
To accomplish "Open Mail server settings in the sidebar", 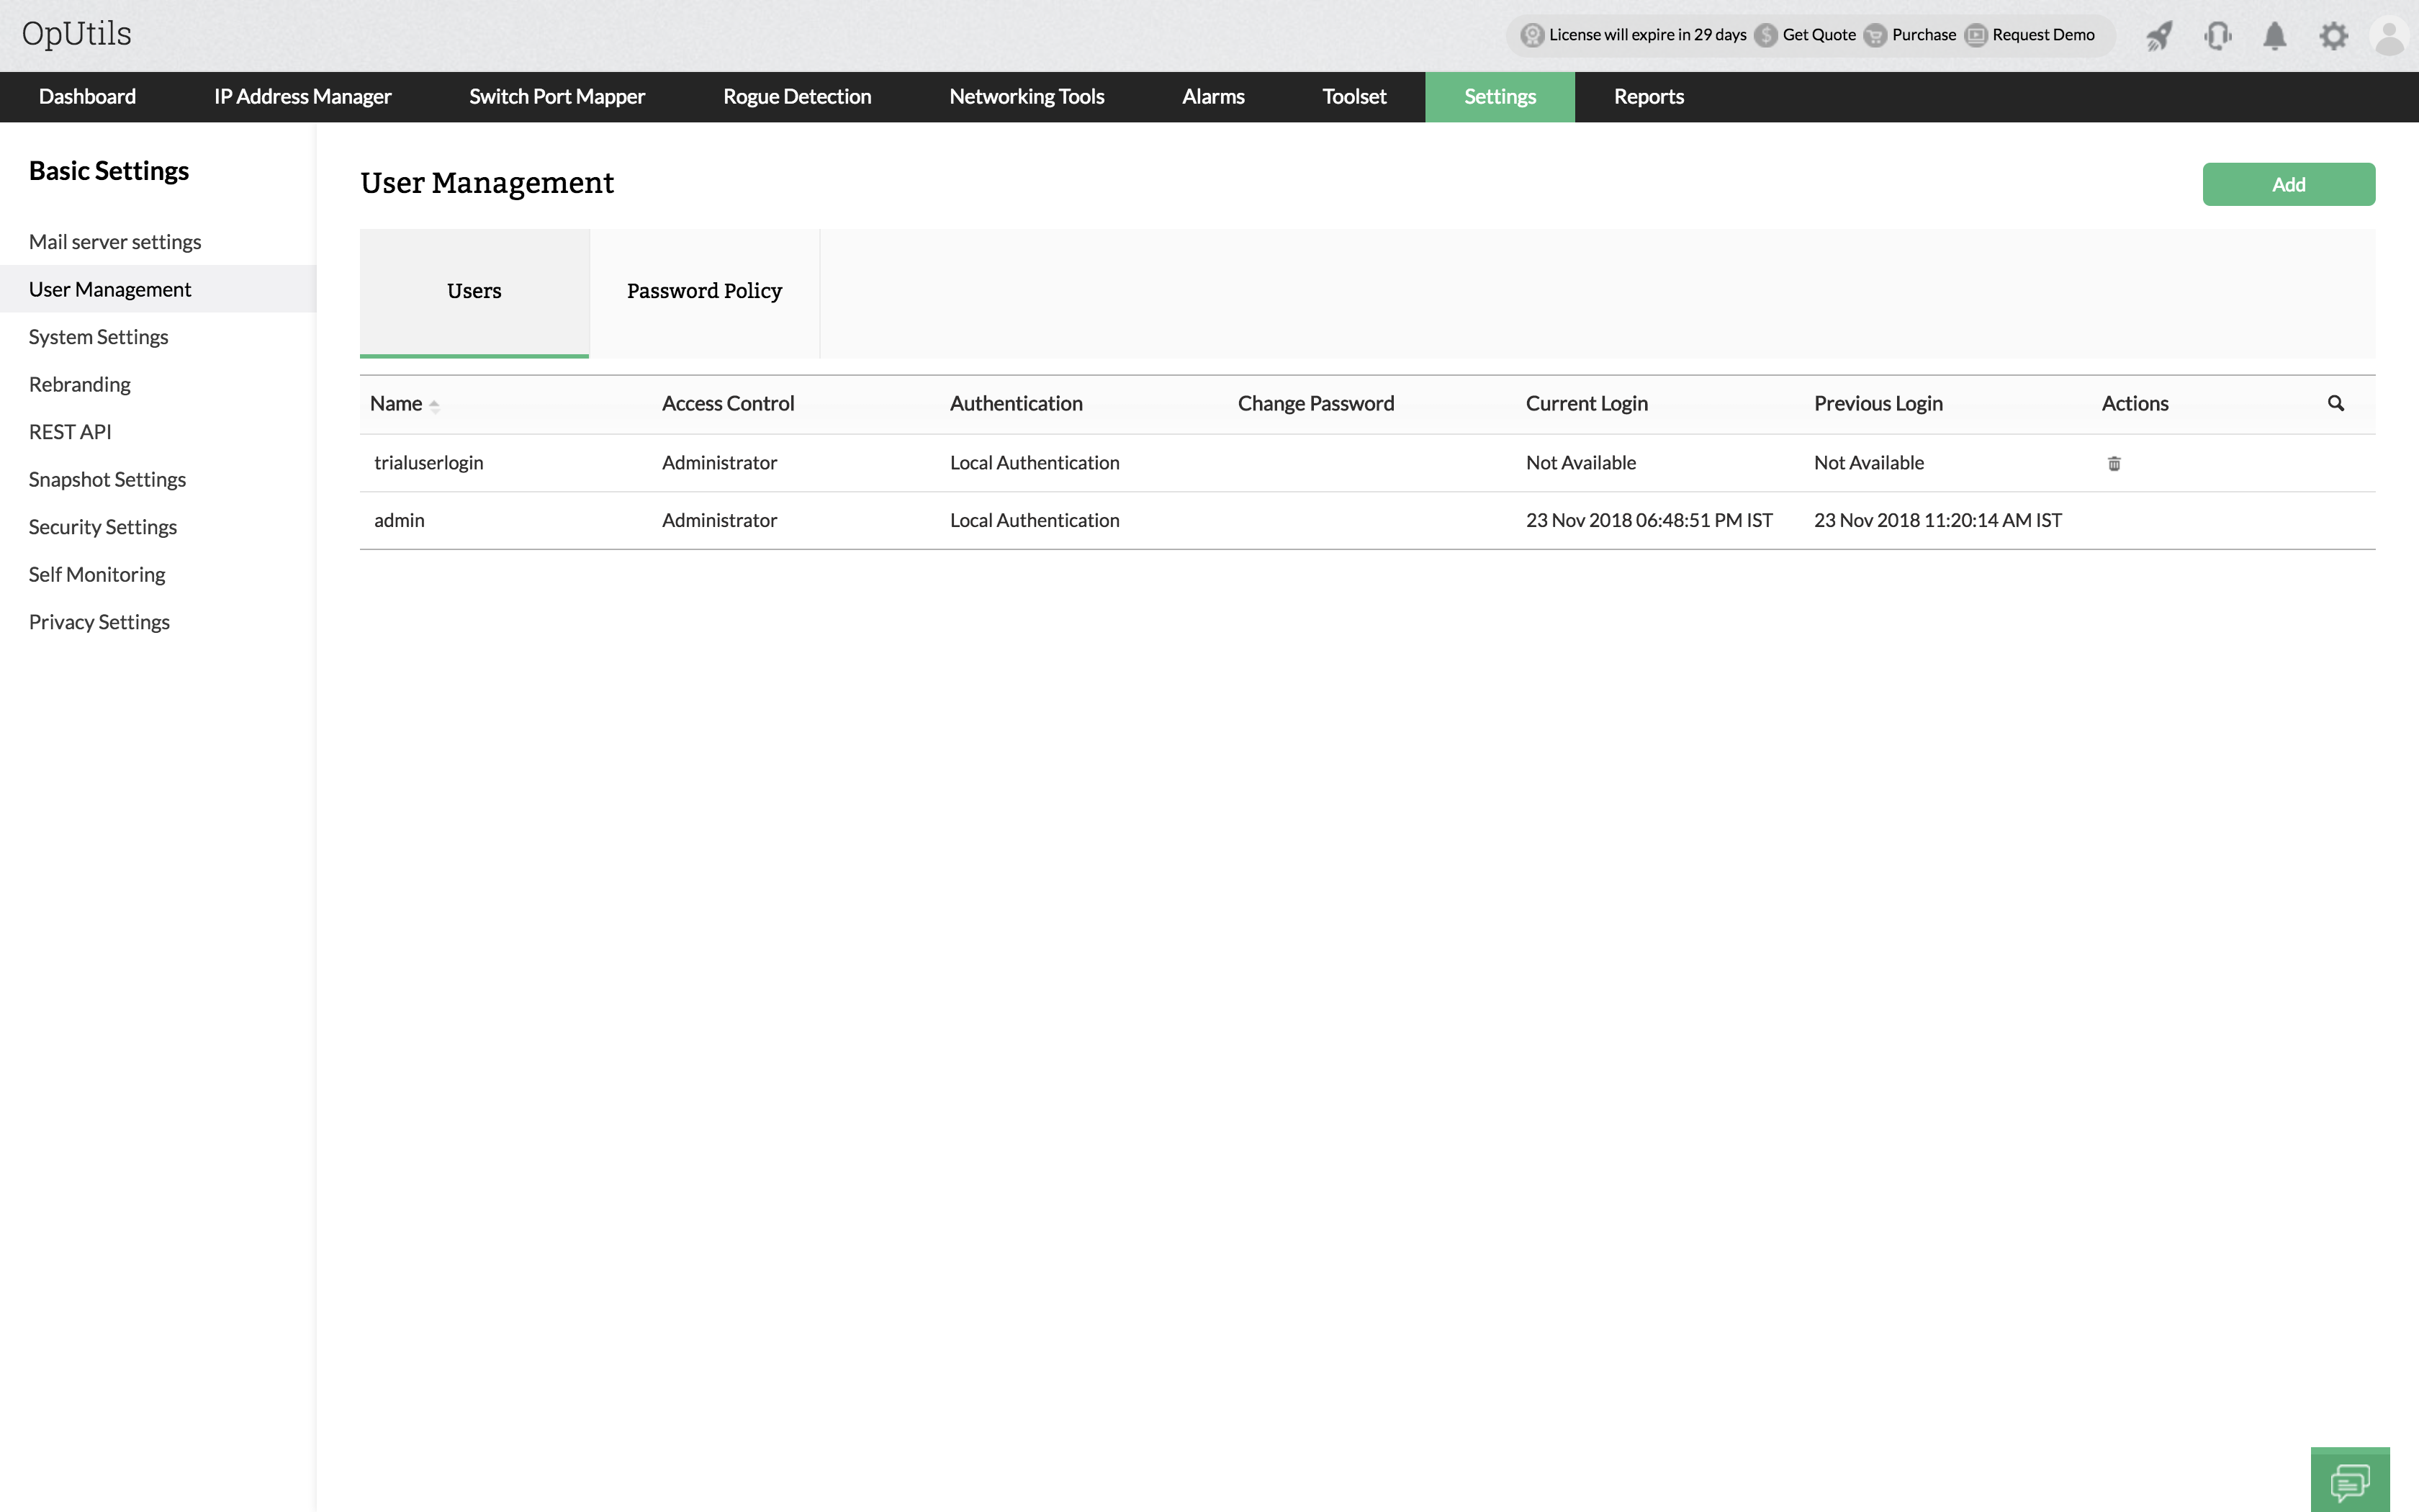I will coord(115,242).
